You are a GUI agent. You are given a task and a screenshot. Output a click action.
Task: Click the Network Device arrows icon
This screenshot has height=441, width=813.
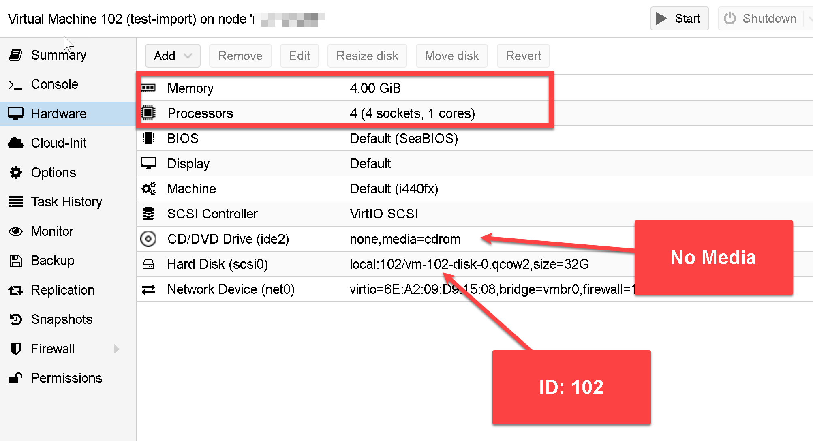pos(149,289)
